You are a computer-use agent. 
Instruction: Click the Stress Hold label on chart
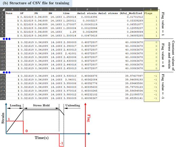pos(41,105)
